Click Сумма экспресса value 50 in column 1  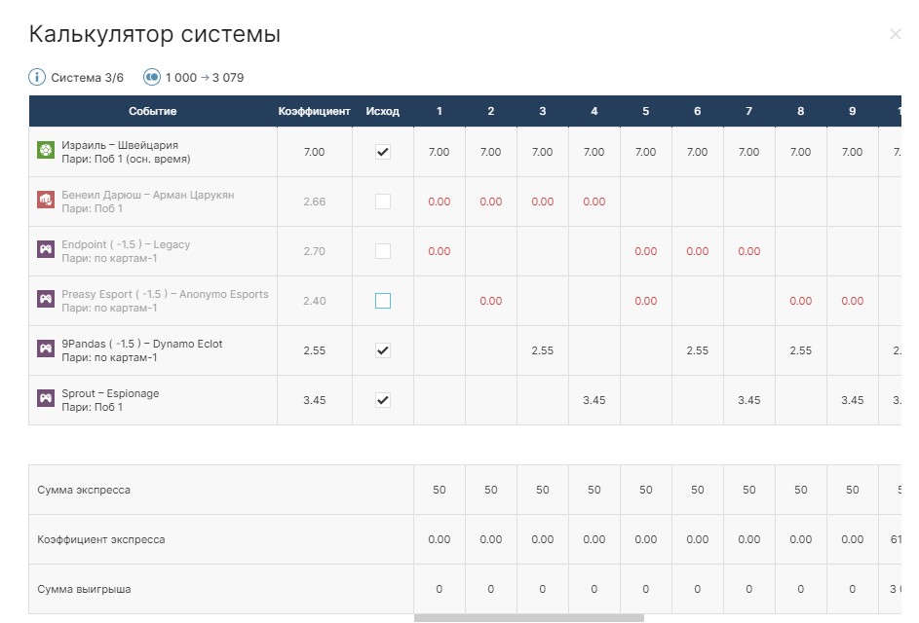[439, 490]
